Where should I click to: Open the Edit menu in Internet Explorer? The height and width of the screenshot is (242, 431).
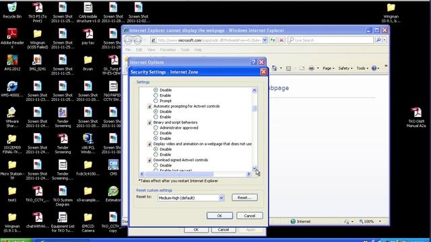pos(139,50)
